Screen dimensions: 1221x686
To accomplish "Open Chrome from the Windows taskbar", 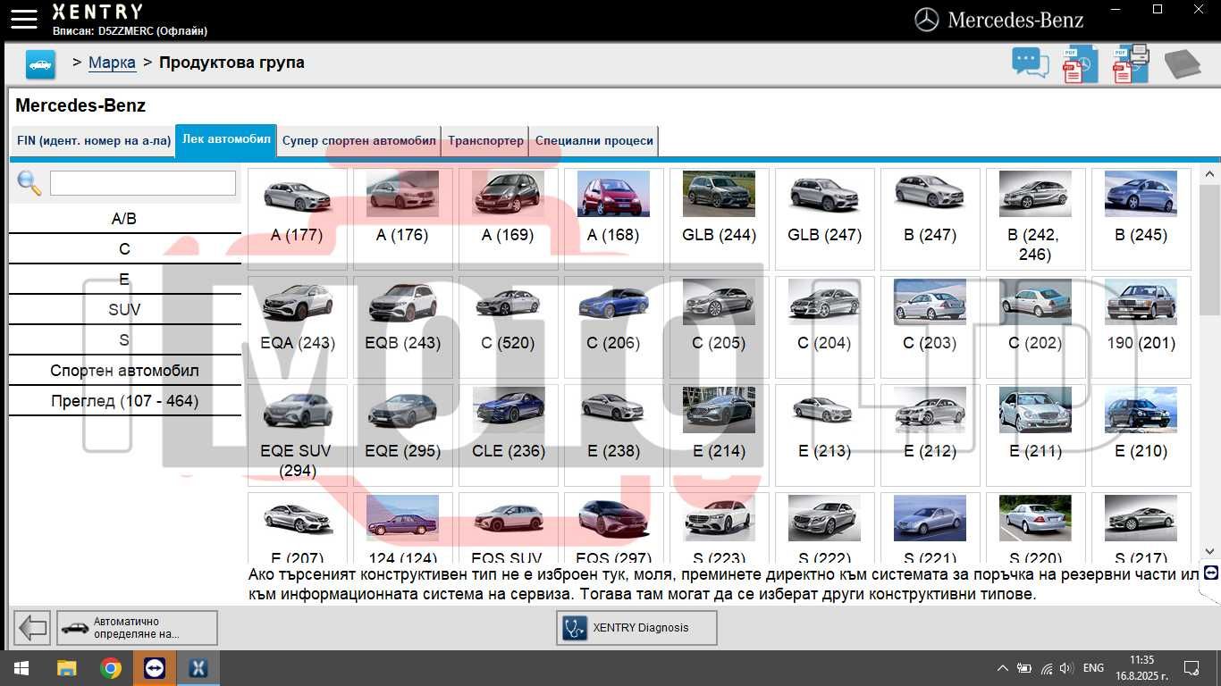I will click(111, 668).
